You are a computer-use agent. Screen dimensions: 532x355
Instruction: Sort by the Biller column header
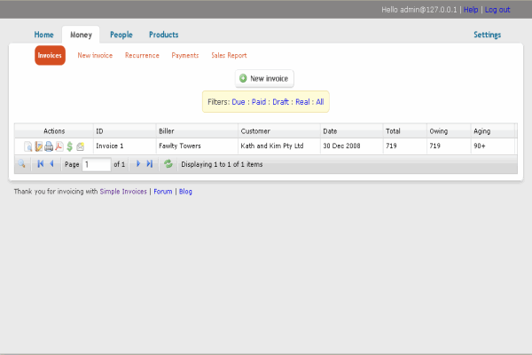197,131
